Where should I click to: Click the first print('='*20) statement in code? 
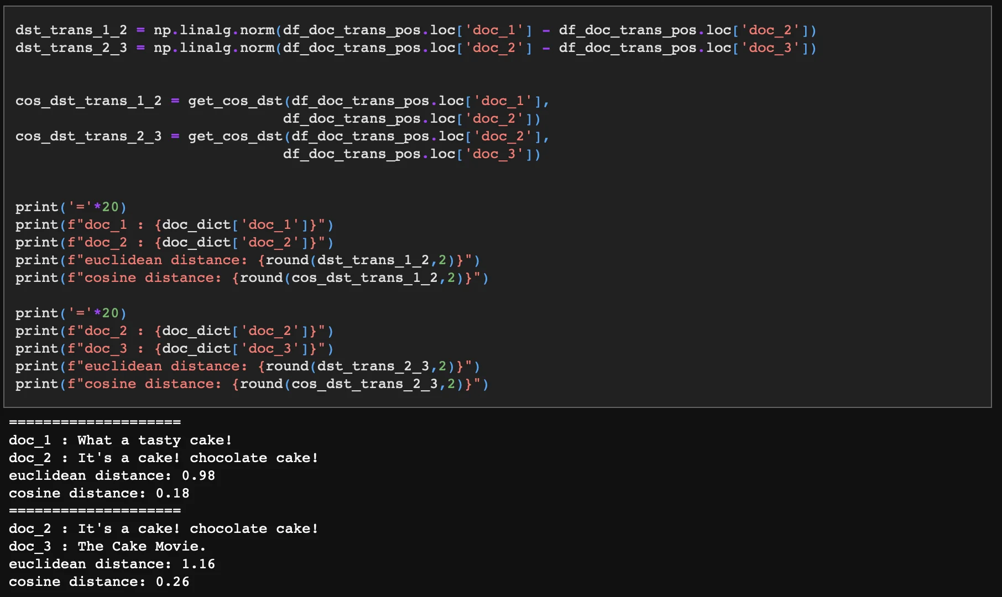(71, 207)
